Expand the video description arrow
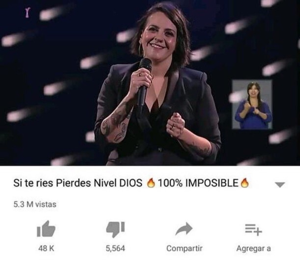The width and height of the screenshot is (300, 260). [280, 185]
